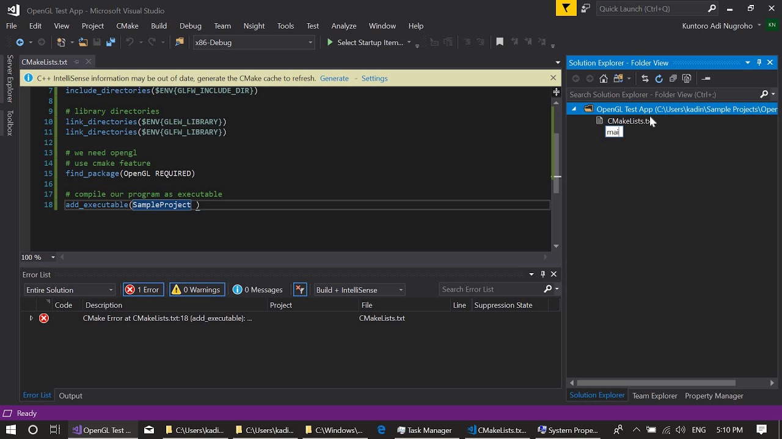This screenshot has width=782, height=439.
Task: Click the Solution Explorer horizontal scrollbar
Action: [656, 383]
